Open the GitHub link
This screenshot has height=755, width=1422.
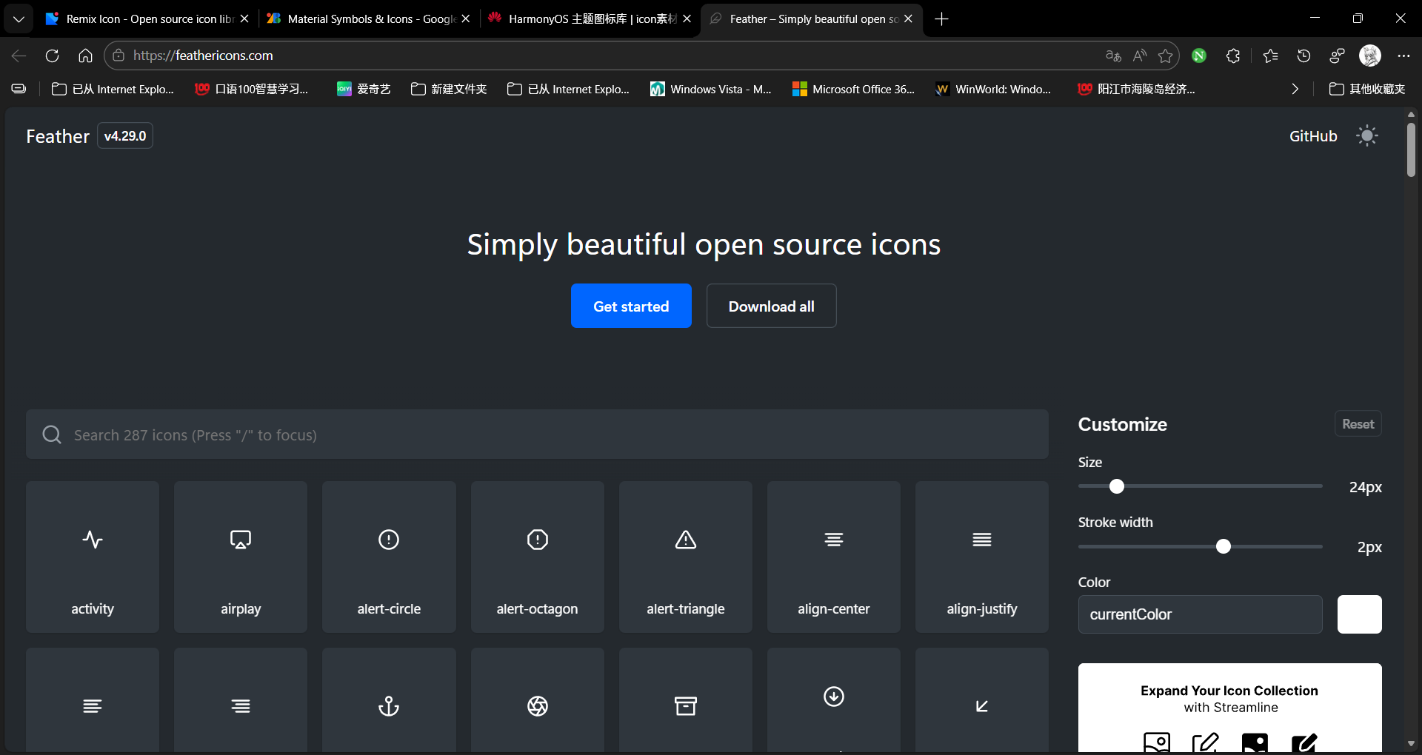tap(1312, 136)
